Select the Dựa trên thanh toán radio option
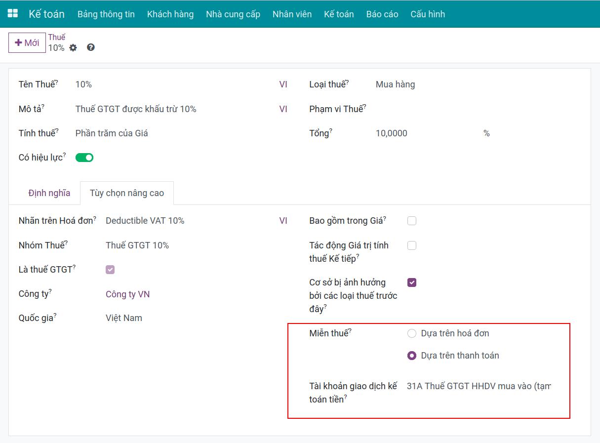Viewport: 600px width, 443px height. click(412, 356)
